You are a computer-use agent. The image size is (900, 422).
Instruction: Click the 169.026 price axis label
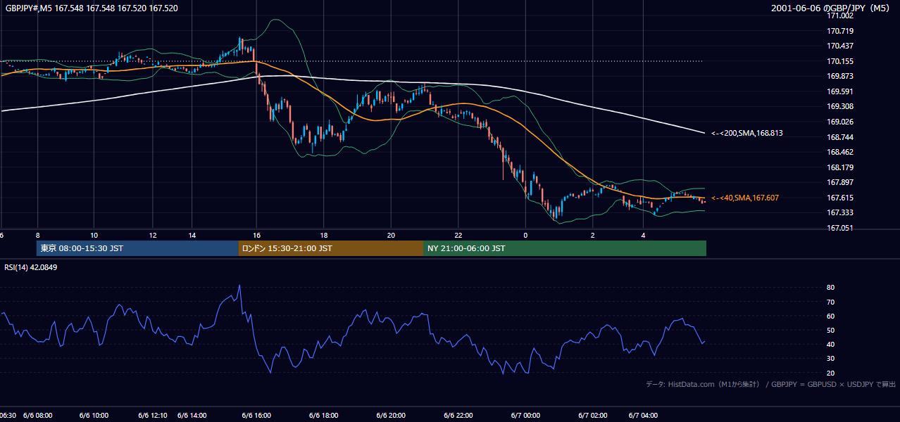(839, 122)
